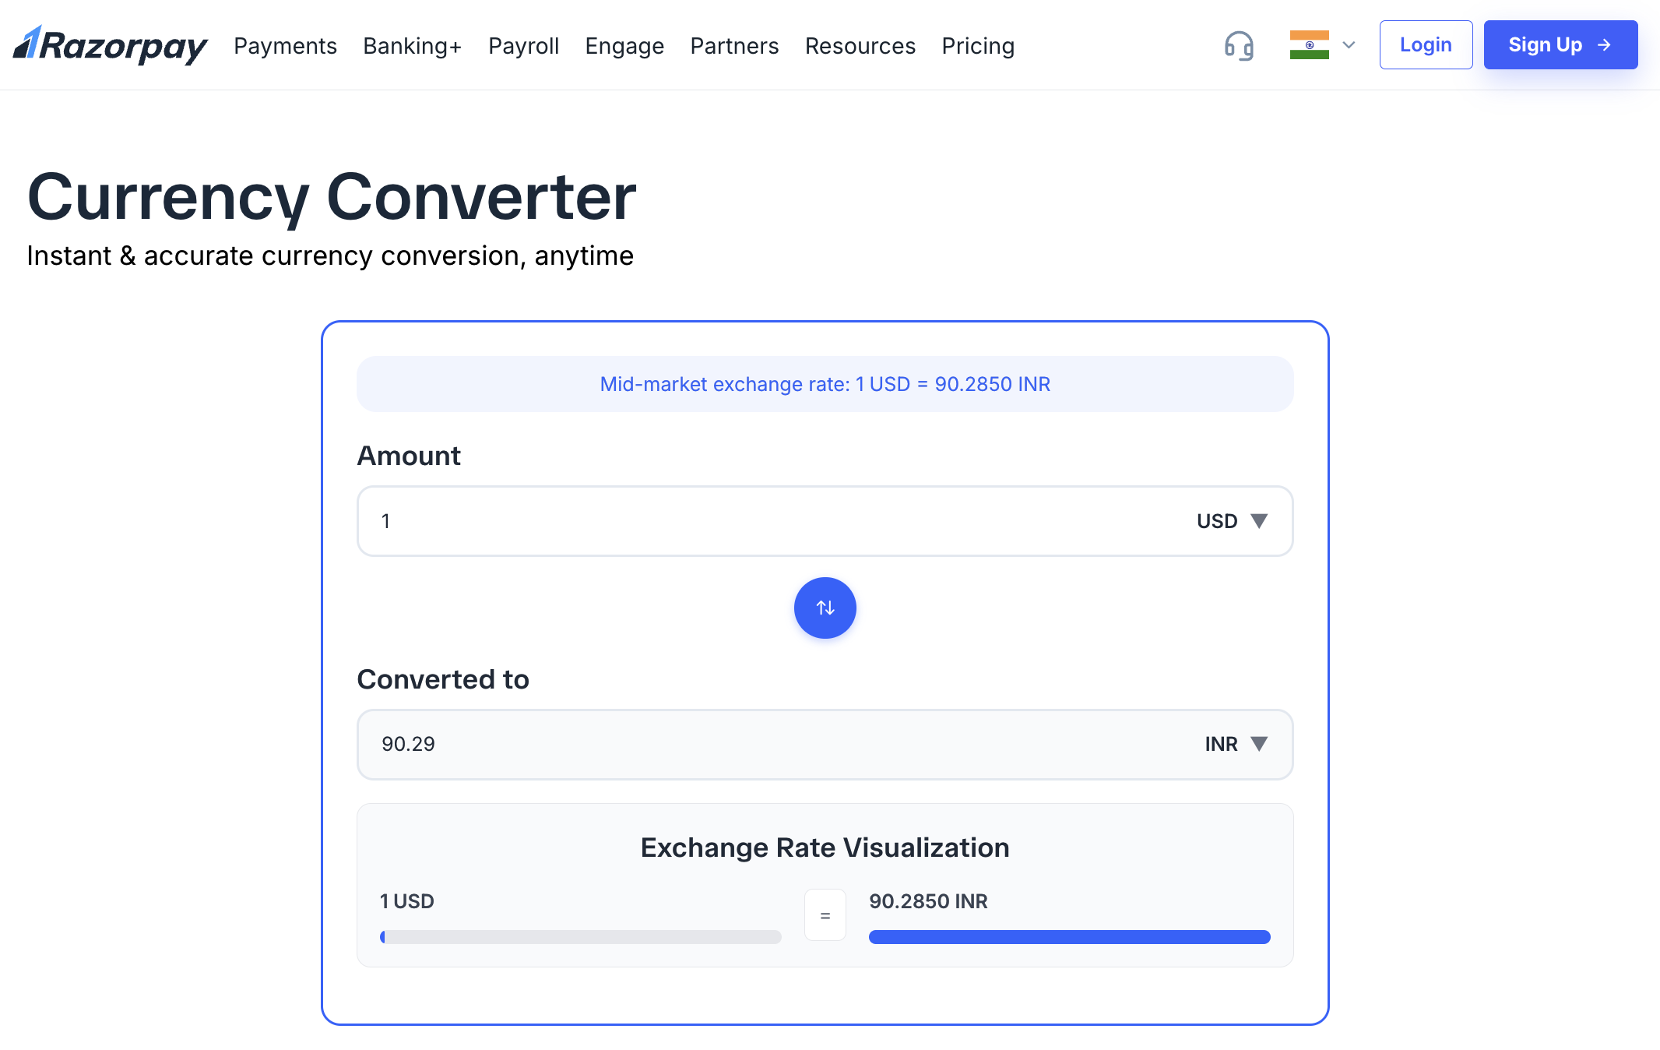The image size is (1660, 1050).
Task: Click the blue INR rate bar
Action: (1069, 937)
